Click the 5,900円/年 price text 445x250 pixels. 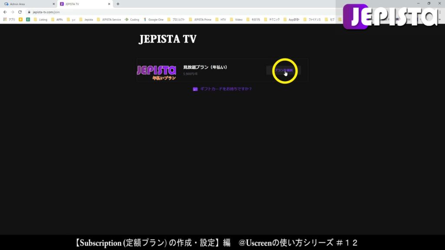click(x=190, y=74)
